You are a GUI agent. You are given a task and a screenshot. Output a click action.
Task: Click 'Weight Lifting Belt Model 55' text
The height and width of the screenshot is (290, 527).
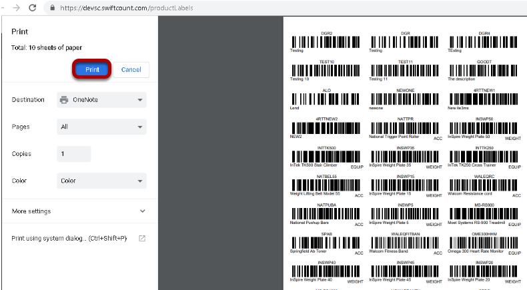[315, 193]
